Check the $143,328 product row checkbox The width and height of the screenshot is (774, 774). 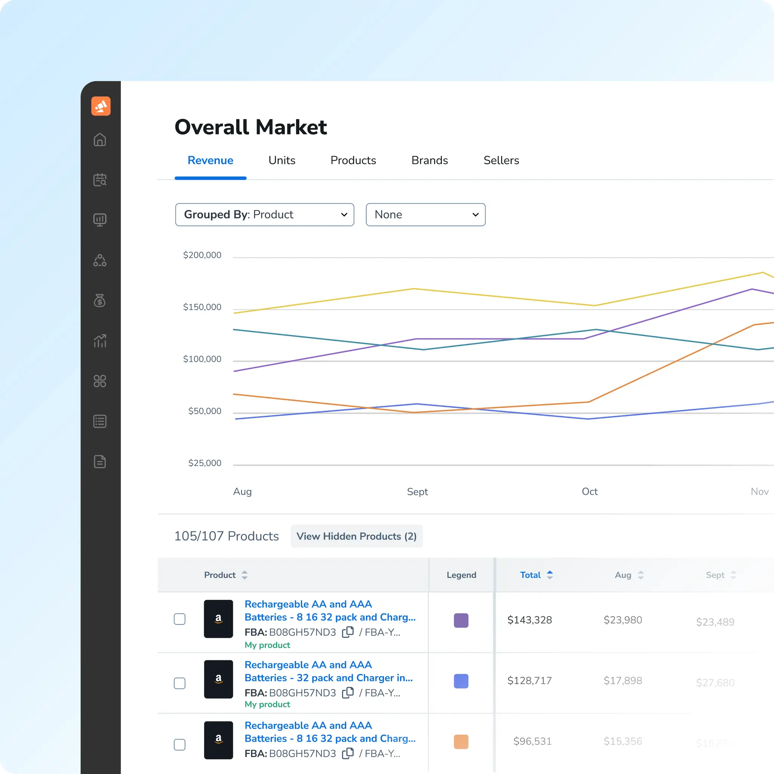(180, 619)
